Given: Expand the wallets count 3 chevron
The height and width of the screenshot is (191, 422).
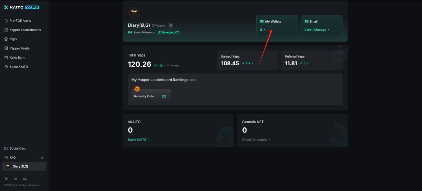Looking at the screenshot, I should (x=264, y=30).
